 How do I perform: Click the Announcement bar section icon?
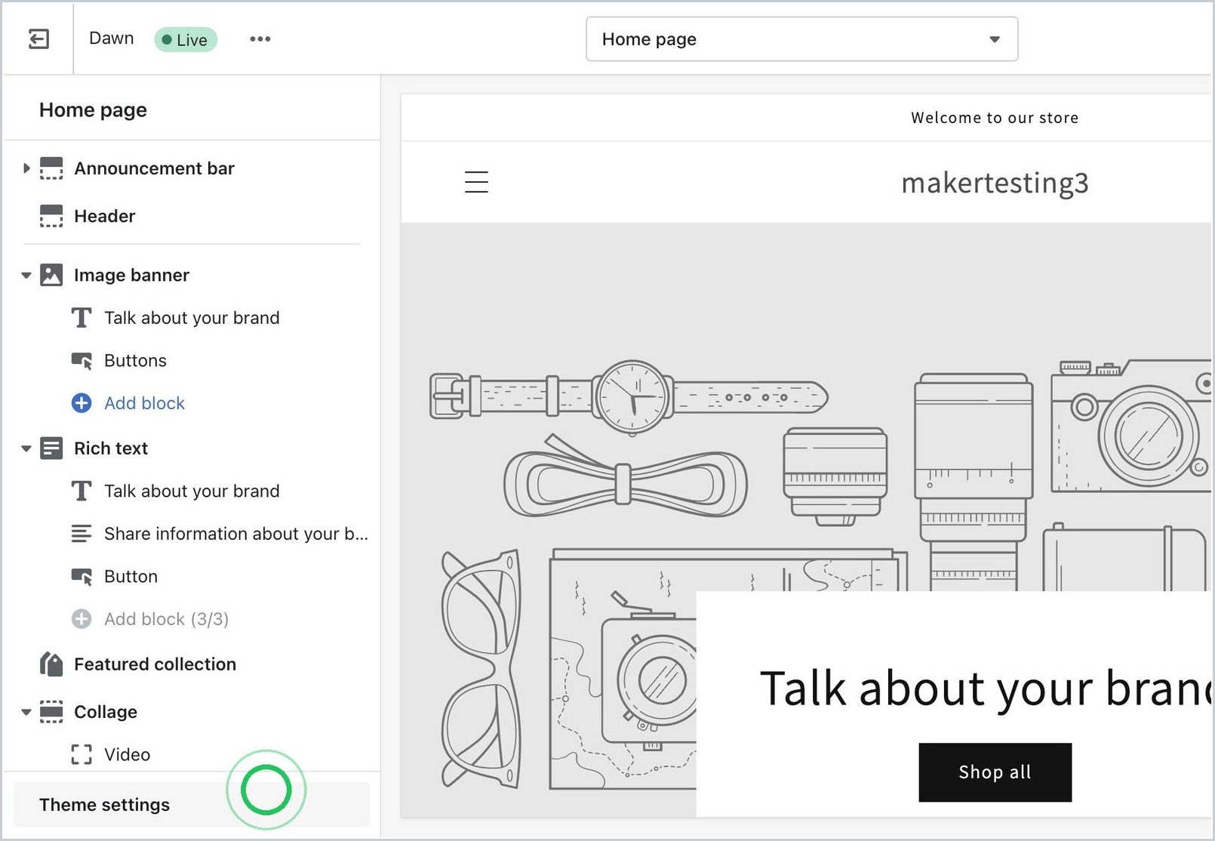click(x=51, y=168)
